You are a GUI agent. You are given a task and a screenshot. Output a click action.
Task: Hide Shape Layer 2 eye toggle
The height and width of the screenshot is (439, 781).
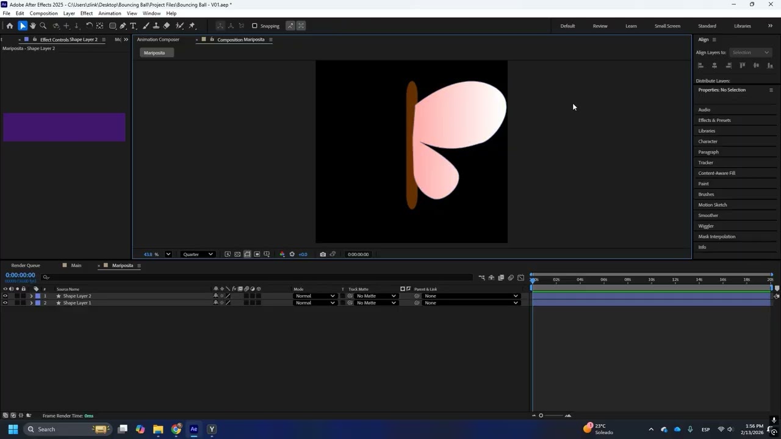(5, 296)
